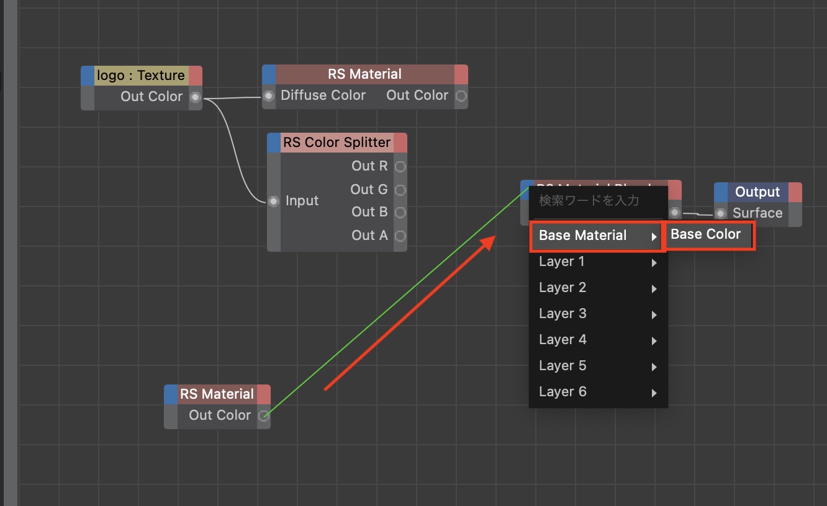Click the logo Texture Out Color port
Screen dimensions: 827x506
coord(196,97)
